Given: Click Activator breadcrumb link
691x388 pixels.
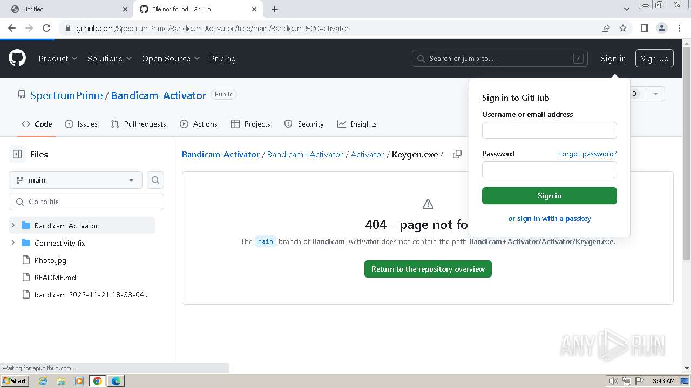Looking at the screenshot, I should (367, 154).
